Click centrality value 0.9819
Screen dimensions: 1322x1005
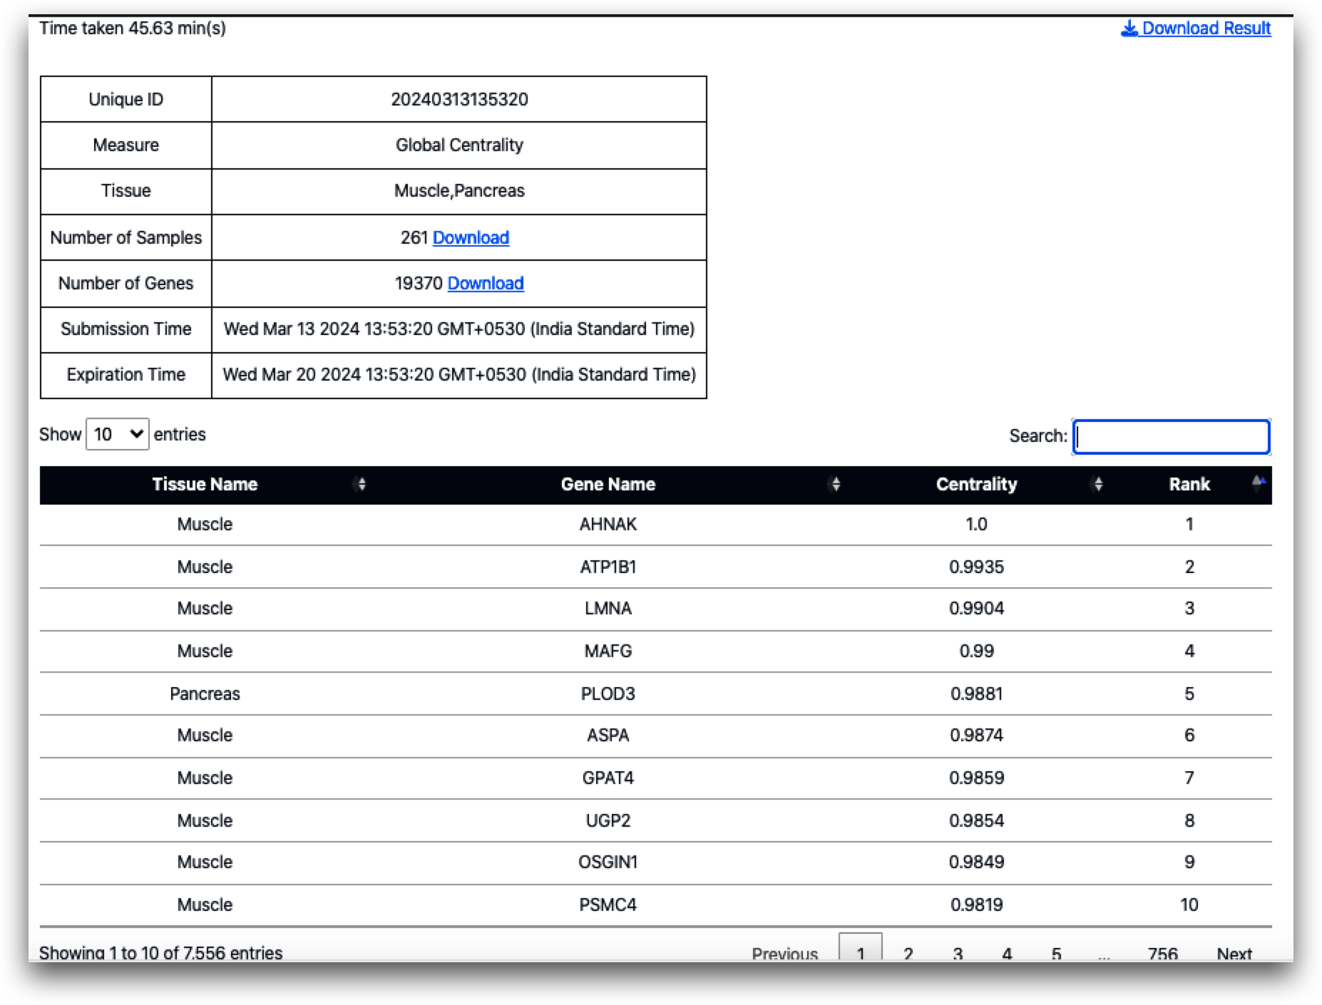click(976, 905)
